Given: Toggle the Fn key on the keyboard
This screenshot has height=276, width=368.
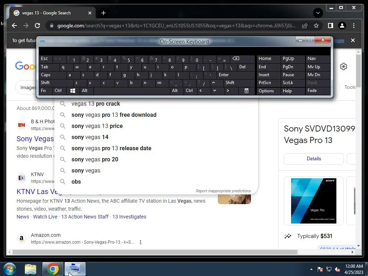Looking at the screenshot, I should point(46,91).
